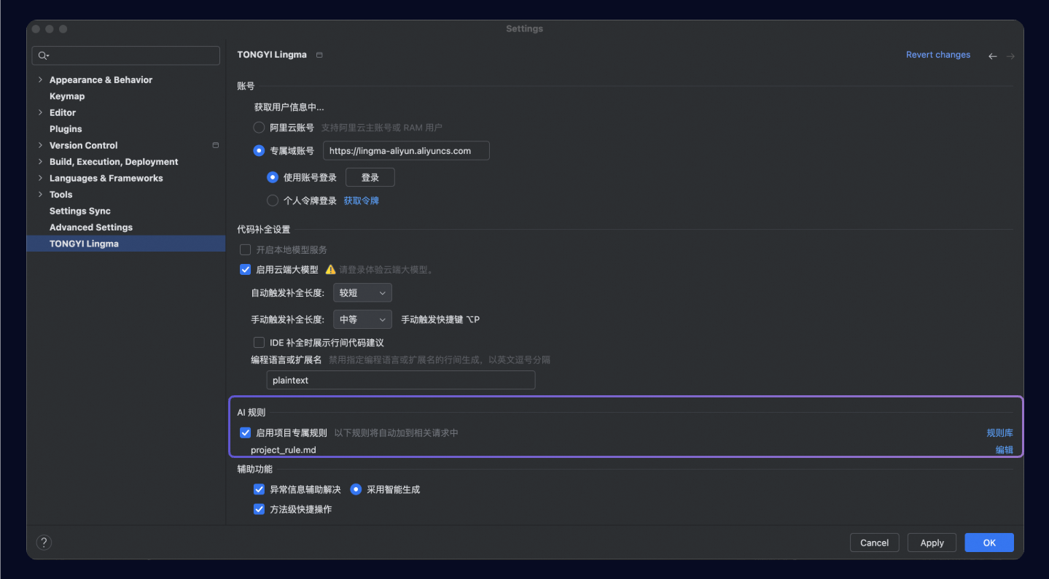Click the 手动触发快捷键 ⌥P label

[x=440, y=319]
